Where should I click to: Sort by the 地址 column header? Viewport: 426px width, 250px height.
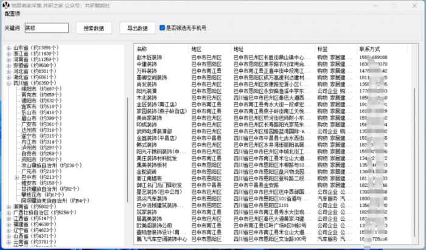click(x=273, y=49)
